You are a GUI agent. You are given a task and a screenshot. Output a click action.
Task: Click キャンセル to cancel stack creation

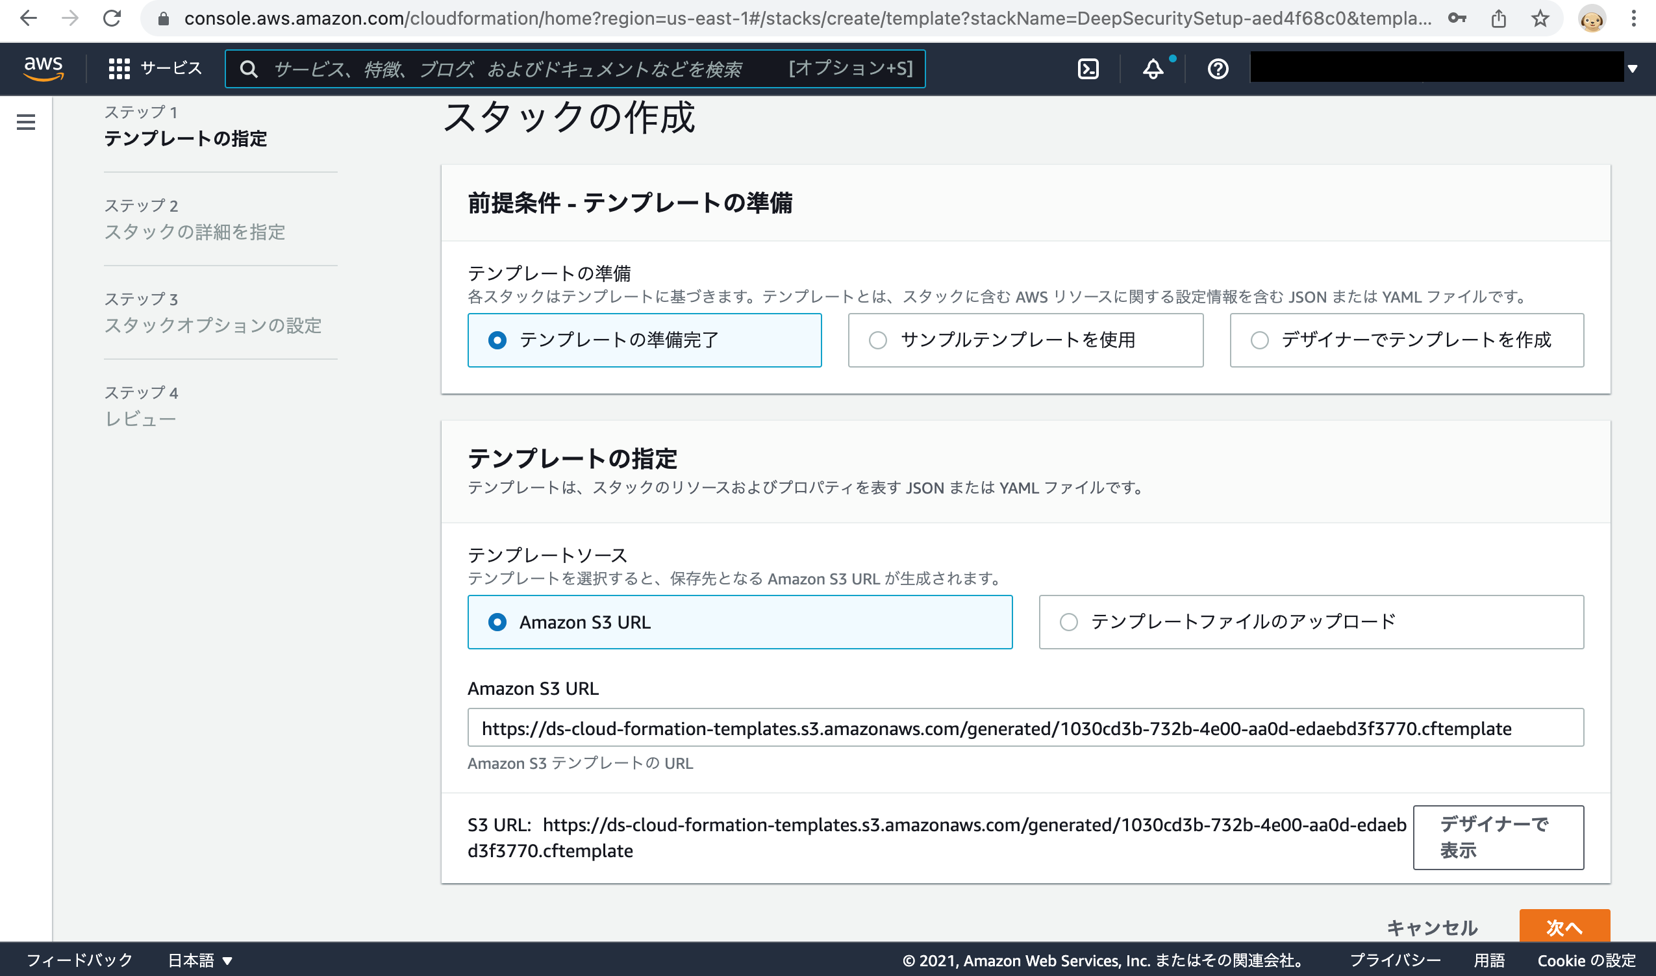pyautogui.click(x=1432, y=927)
